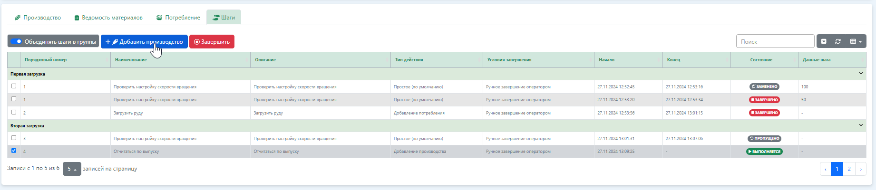Open the column visibility list dropdown
Screen dimensions: 876x190
pyautogui.click(x=856, y=42)
